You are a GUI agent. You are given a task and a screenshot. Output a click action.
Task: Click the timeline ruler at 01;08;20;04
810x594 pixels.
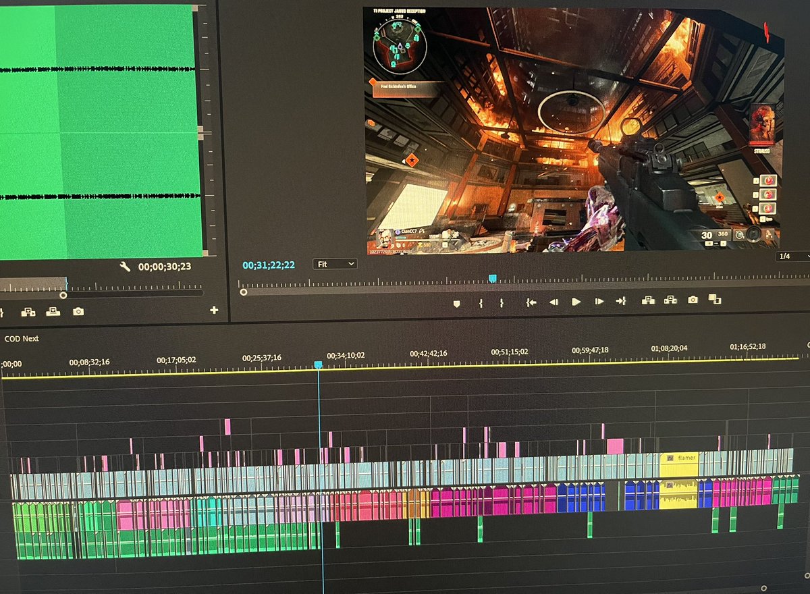670,348
